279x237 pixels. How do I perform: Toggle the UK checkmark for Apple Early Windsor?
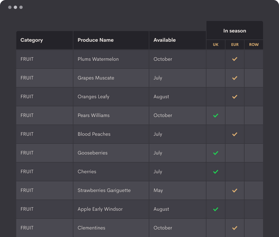point(216,209)
